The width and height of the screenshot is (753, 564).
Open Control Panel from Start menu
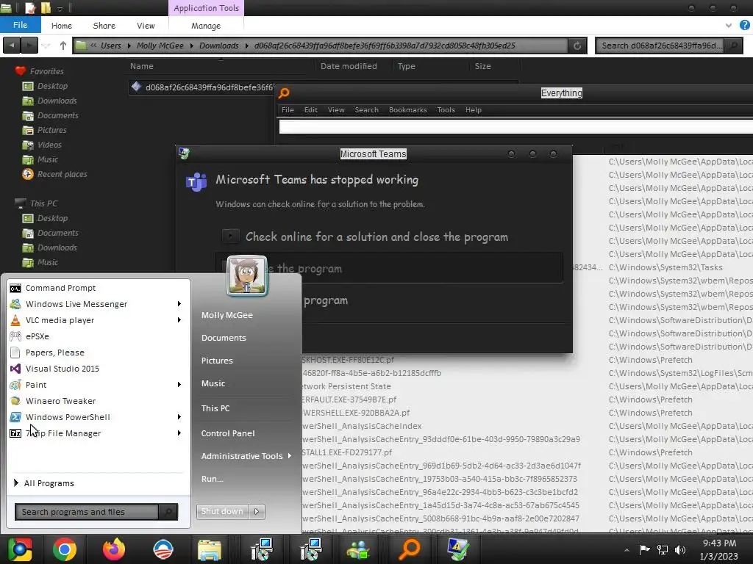pos(228,433)
